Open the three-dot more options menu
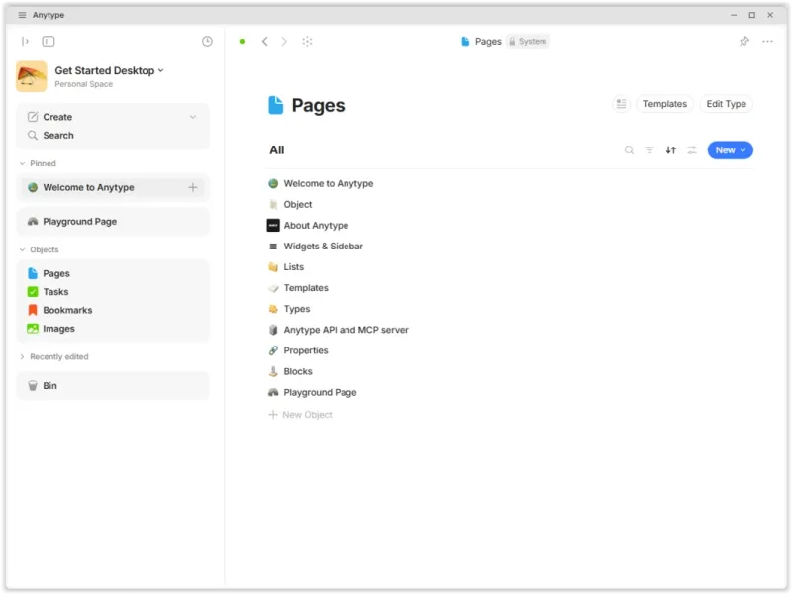The width and height of the screenshot is (792, 594). [768, 41]
